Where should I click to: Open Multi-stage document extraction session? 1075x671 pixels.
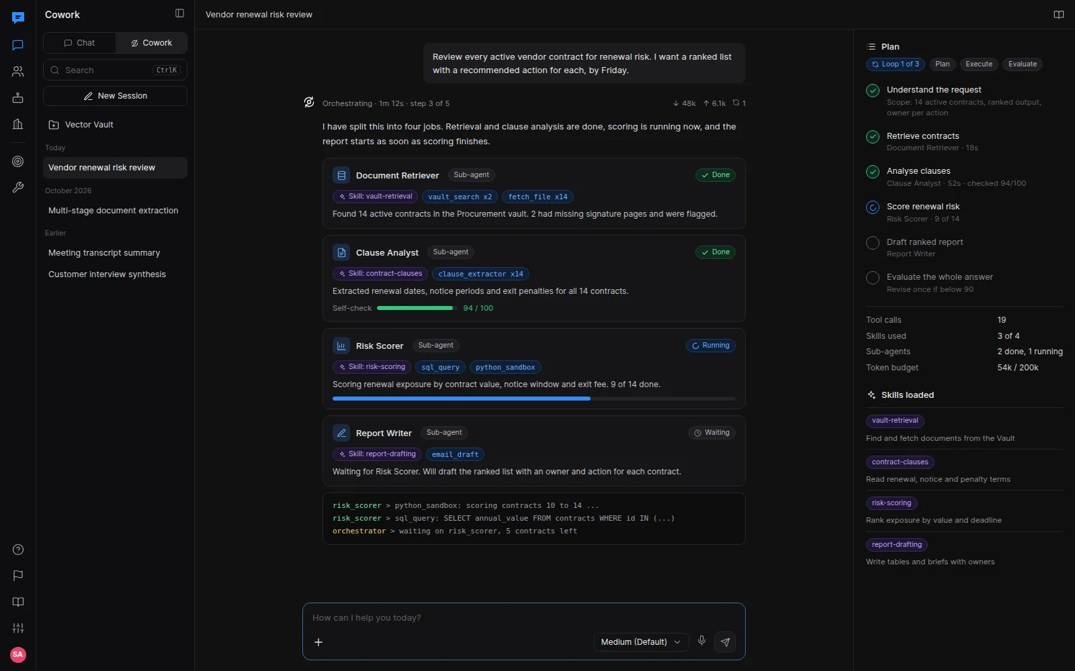pos(115,211)
